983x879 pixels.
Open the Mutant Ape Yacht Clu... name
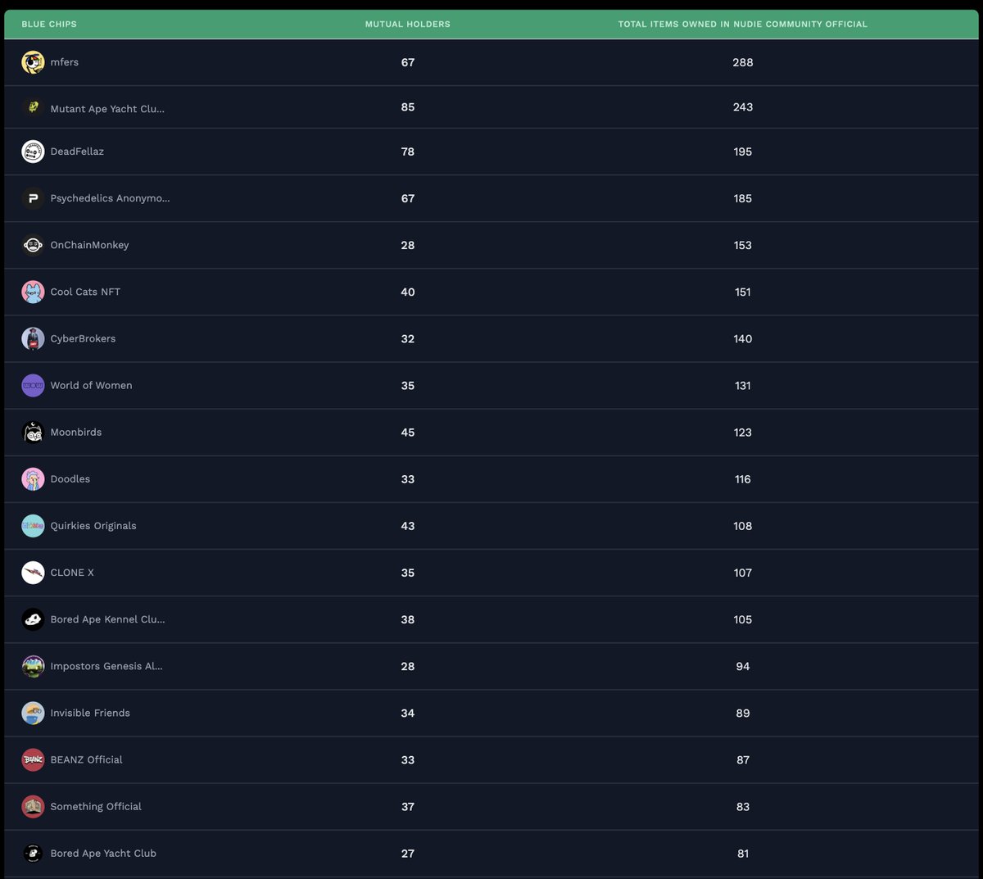[107, 109]
